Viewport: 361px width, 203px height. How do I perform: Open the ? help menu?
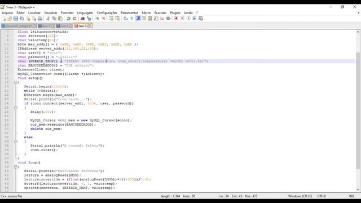197,12
